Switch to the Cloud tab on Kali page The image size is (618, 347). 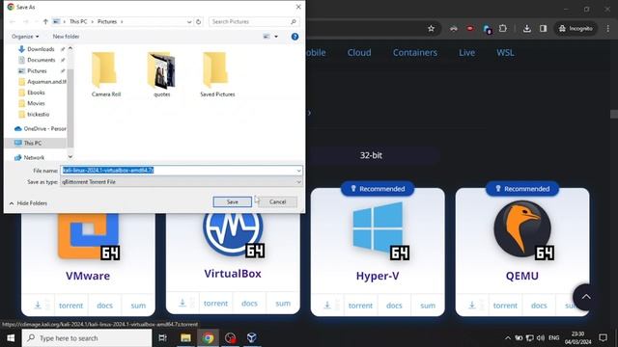(359, 52)
